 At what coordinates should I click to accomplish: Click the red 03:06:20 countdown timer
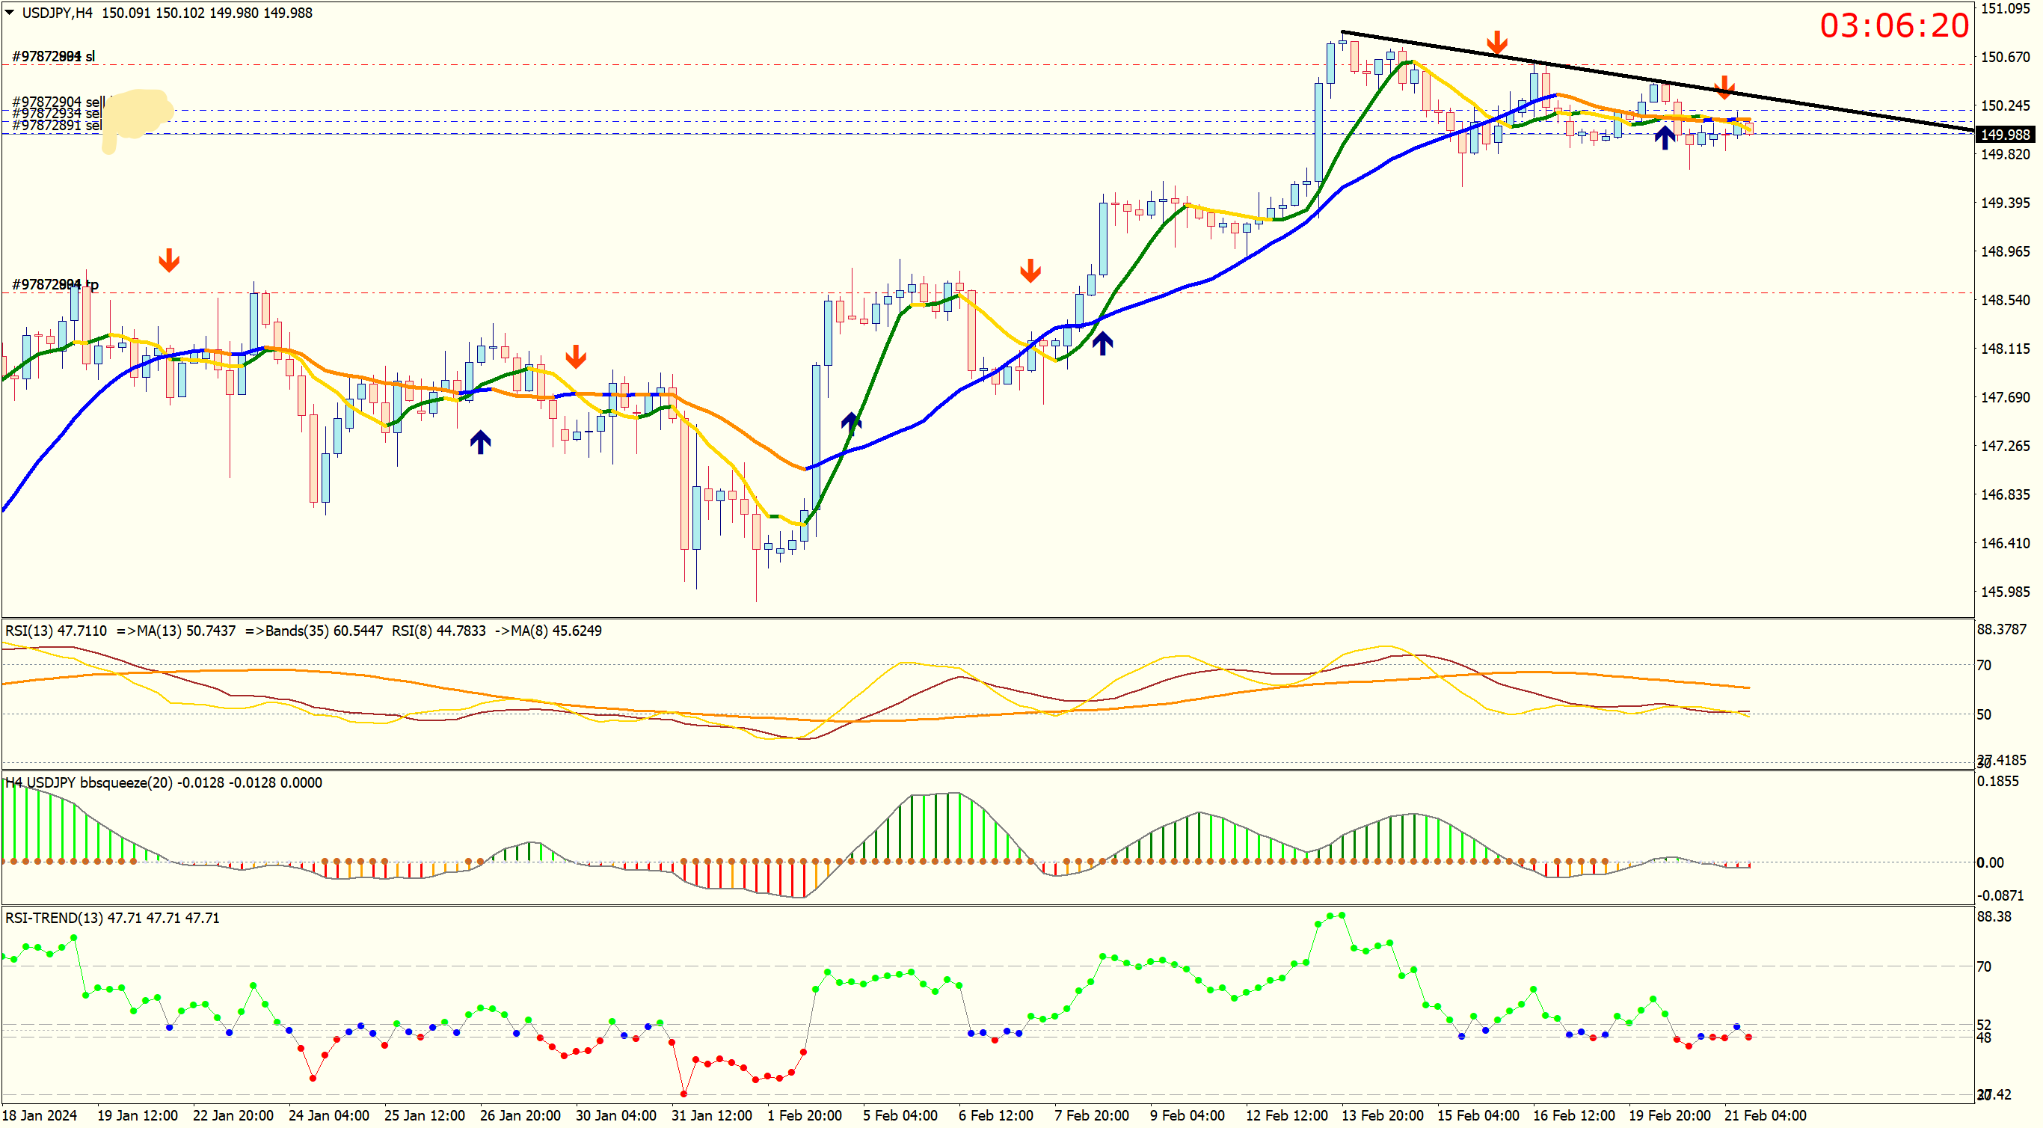point(1893,25)
